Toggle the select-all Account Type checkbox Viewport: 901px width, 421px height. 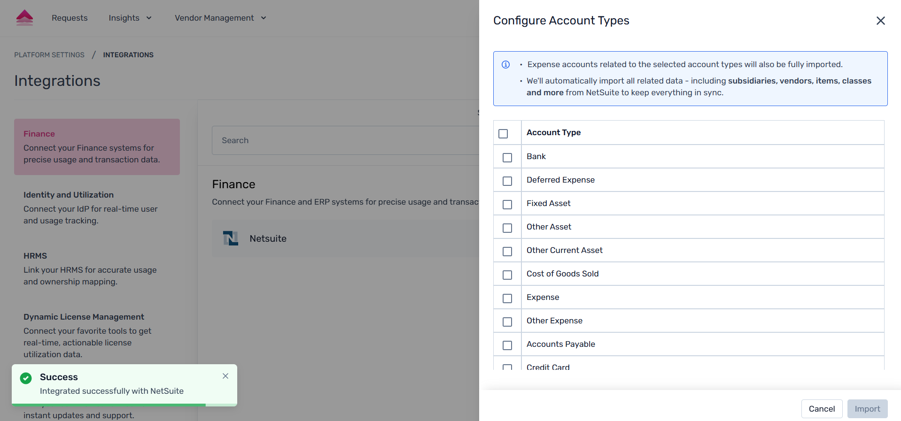tap(503, 134)
